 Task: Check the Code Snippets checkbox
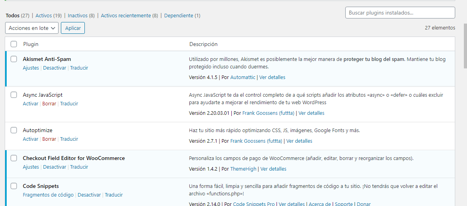14,186
